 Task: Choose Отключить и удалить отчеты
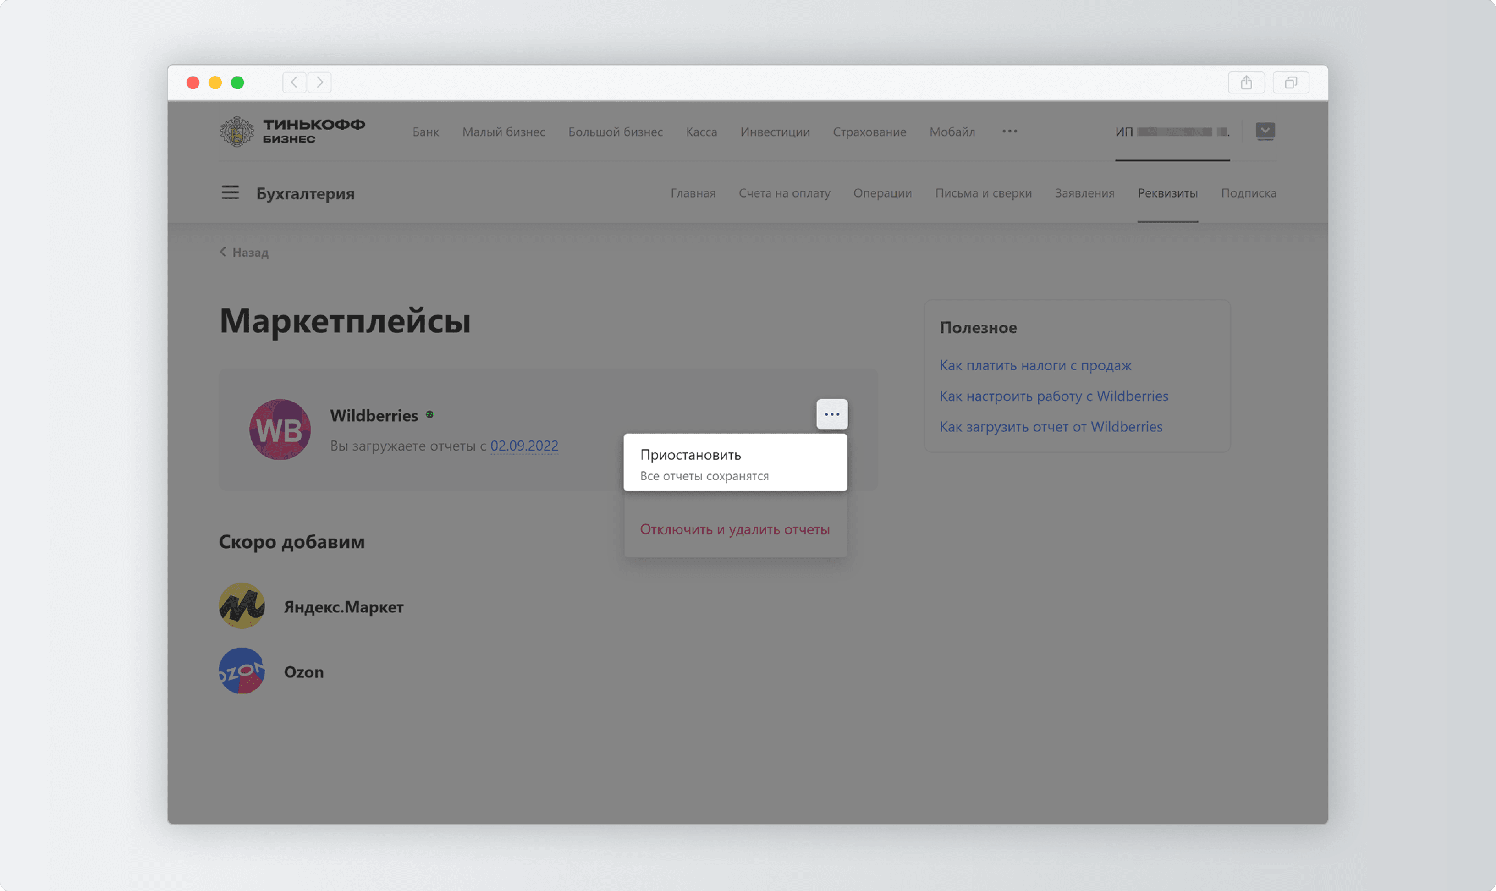734,529
